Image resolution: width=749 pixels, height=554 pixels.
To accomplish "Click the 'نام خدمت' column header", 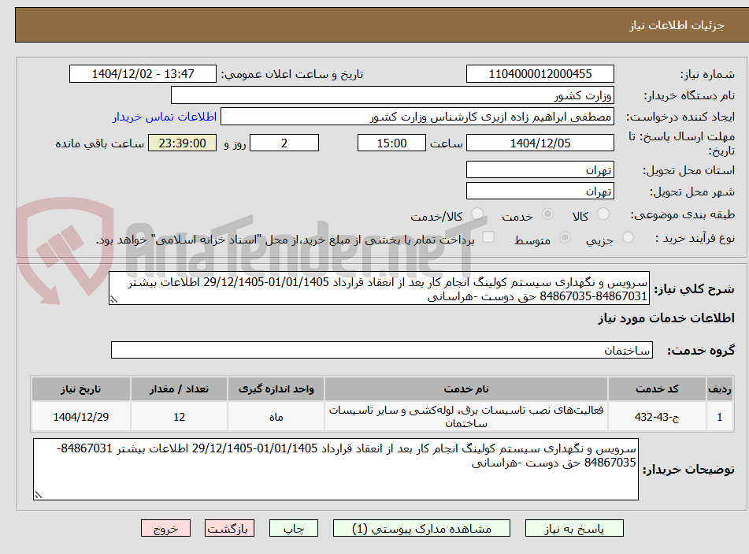I will pyautogui.click(x=465, y=389).
